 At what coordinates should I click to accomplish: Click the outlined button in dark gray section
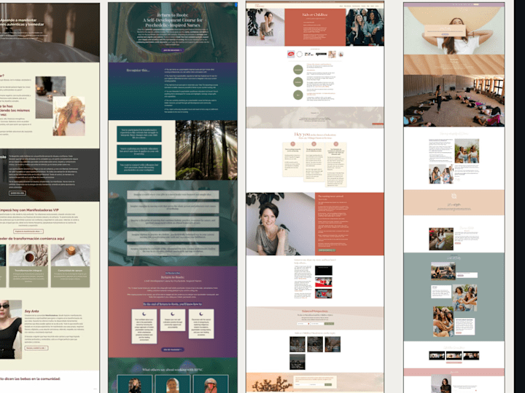pyautogui.click(x=17, y=193)
